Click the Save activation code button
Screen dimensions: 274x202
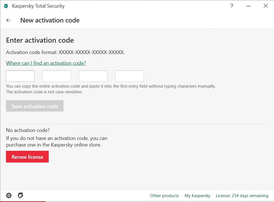(x=35, y=106)
